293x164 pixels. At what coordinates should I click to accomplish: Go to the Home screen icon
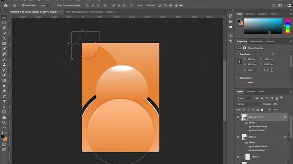(x=5, y=5)
